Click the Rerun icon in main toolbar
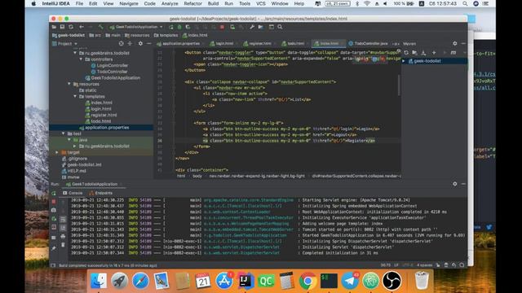The height and width of the screenshot is (293, 522). pyautogui.click(x=171, y=27)
